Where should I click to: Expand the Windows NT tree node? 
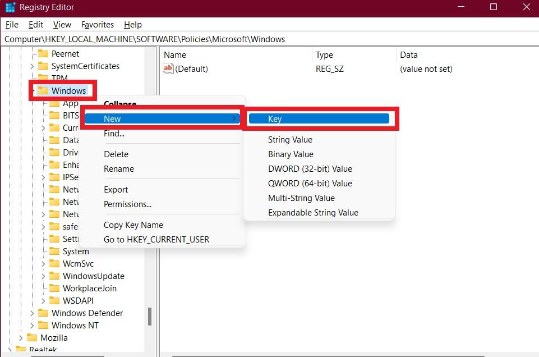[x=32, y=326]
